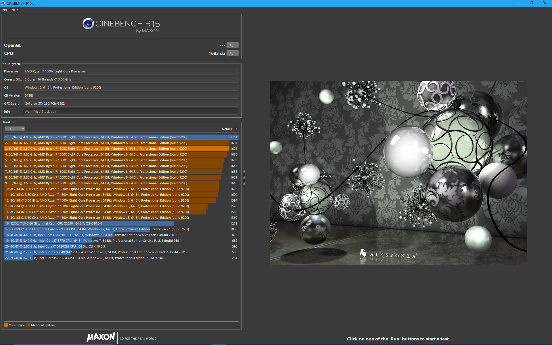Viewport: 552px width, 345px height.
Task: Restore down the Cinebench window
Action: pyautogui.click(x=531, y=3)
